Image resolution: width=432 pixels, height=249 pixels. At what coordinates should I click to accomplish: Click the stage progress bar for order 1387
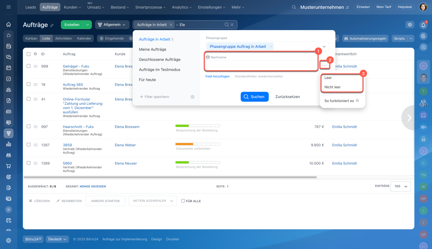(197, 144)
